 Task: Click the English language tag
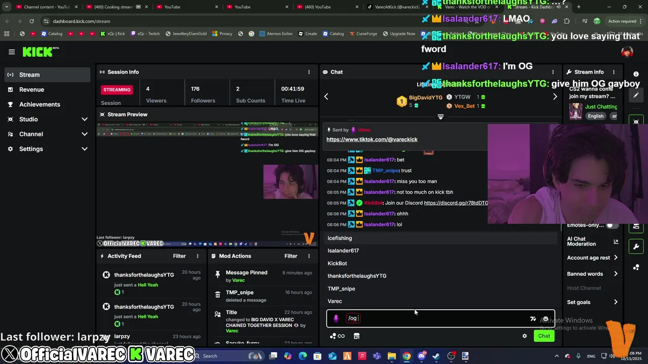tap(595, 116)
